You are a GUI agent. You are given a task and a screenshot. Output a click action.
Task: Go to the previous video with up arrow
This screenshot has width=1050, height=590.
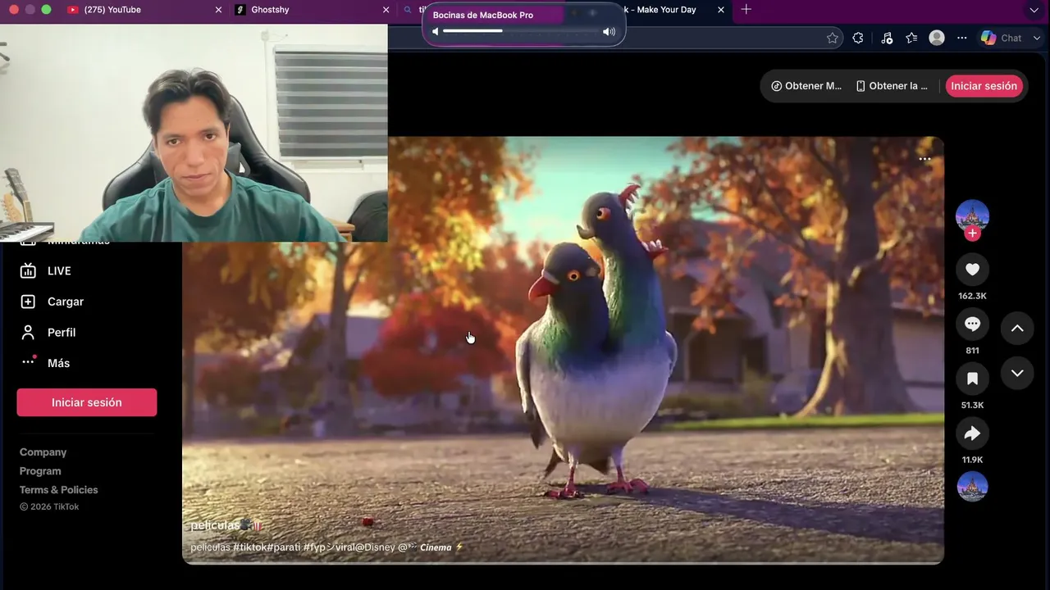1017,329
